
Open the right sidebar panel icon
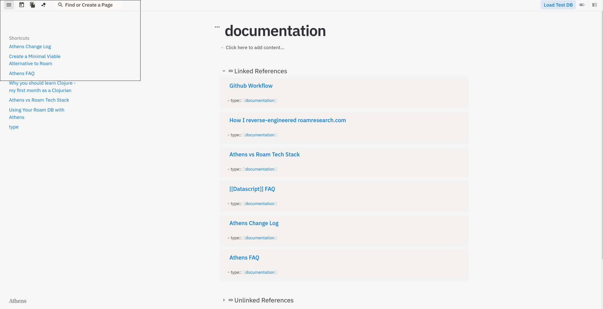coord(594,5)
